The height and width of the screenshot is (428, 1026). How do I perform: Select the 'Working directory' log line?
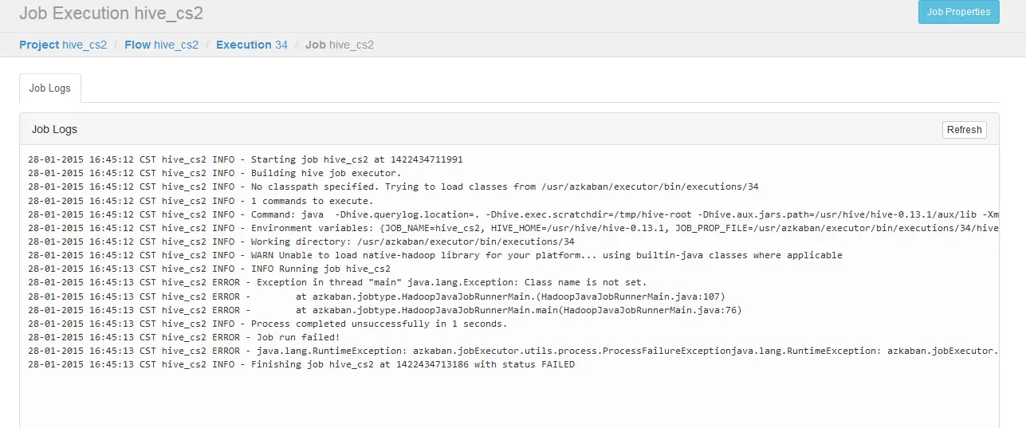301,241
